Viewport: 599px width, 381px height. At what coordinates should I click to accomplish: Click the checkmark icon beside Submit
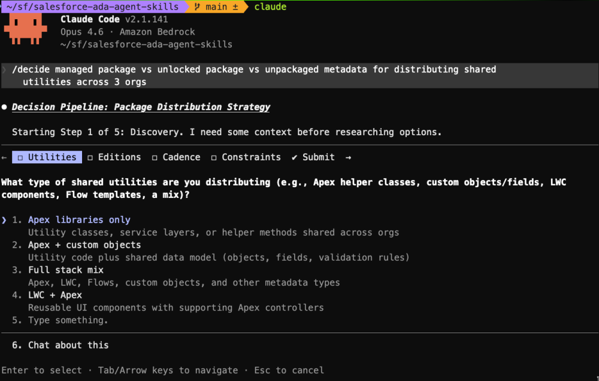[294, 157]
